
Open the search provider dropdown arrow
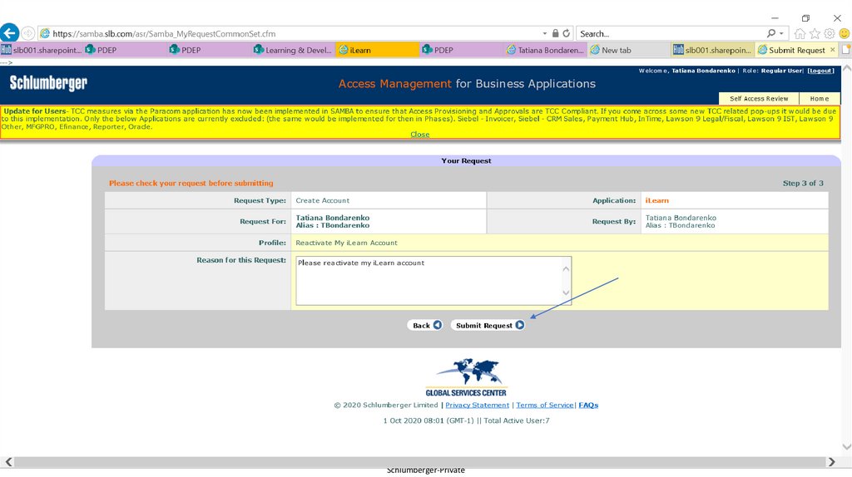tap(781, 33)
